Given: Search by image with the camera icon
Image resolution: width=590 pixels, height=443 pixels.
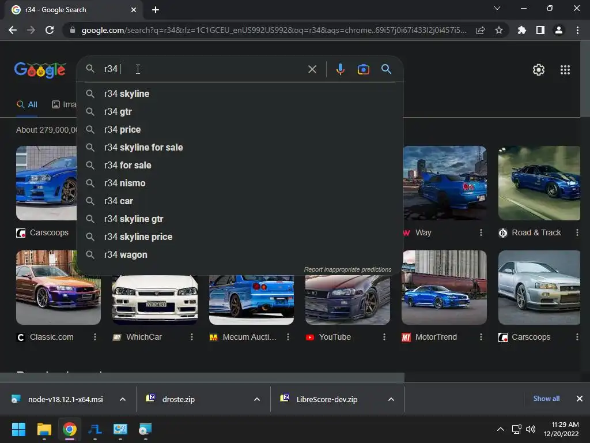Looking at the screenshot, I should tap(364, 69).
